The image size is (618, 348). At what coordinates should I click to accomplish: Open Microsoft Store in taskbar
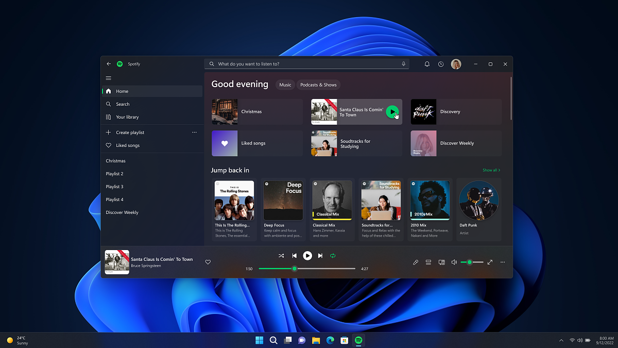[x=345, y=340]
